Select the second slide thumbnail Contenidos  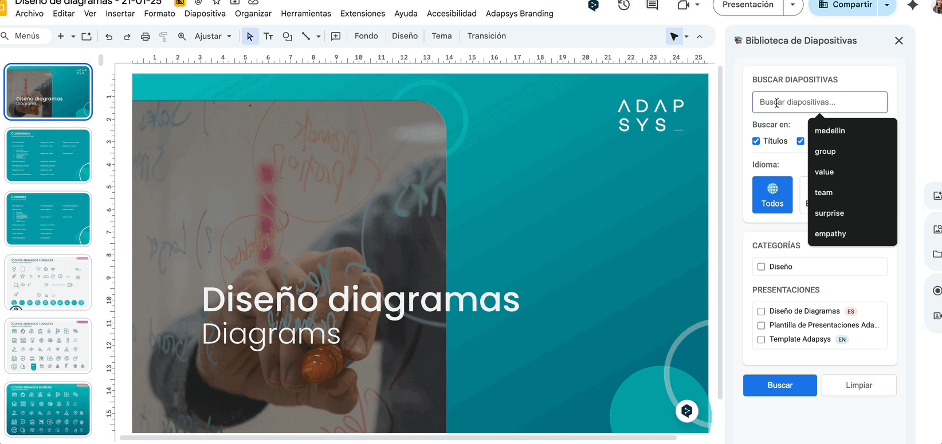[x=48, y=156]
